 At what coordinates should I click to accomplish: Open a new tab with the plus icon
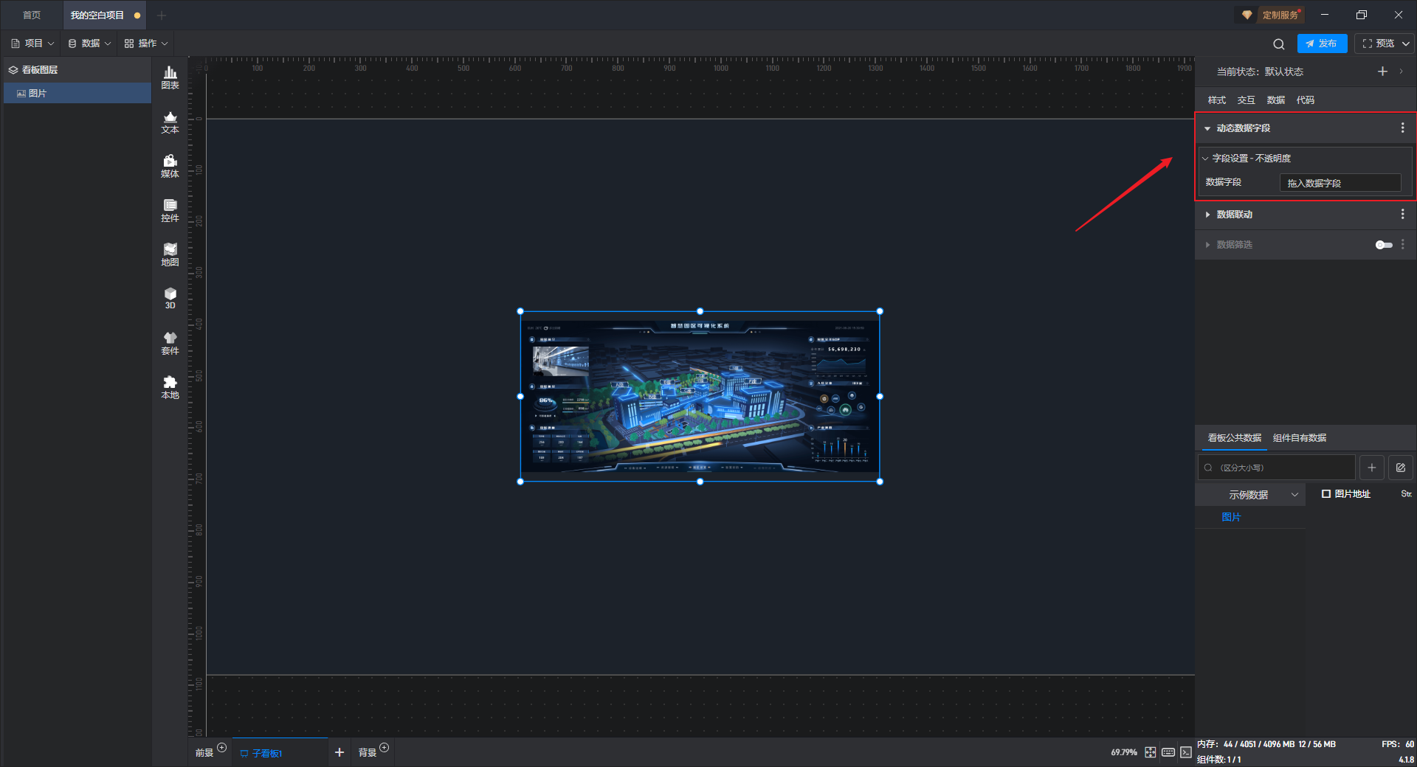pos(162,15)
